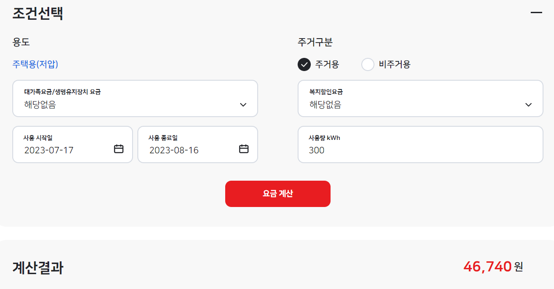Expand the 대가족요금/생명유지장치 요금 dropdown
Screen dimensions: 554x289
coord(135,98)
